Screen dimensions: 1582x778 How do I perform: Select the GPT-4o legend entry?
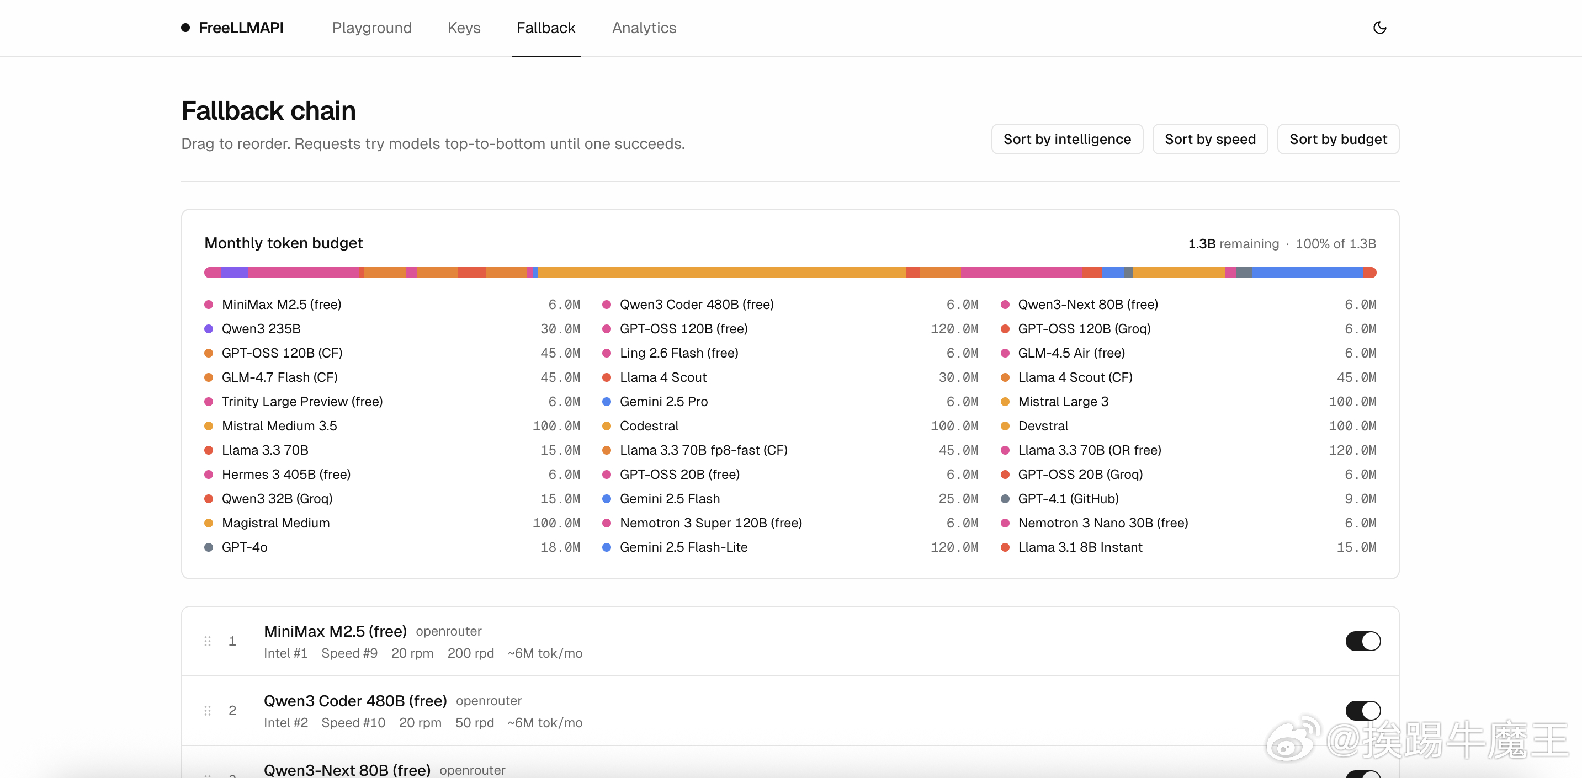pos(392,547)
